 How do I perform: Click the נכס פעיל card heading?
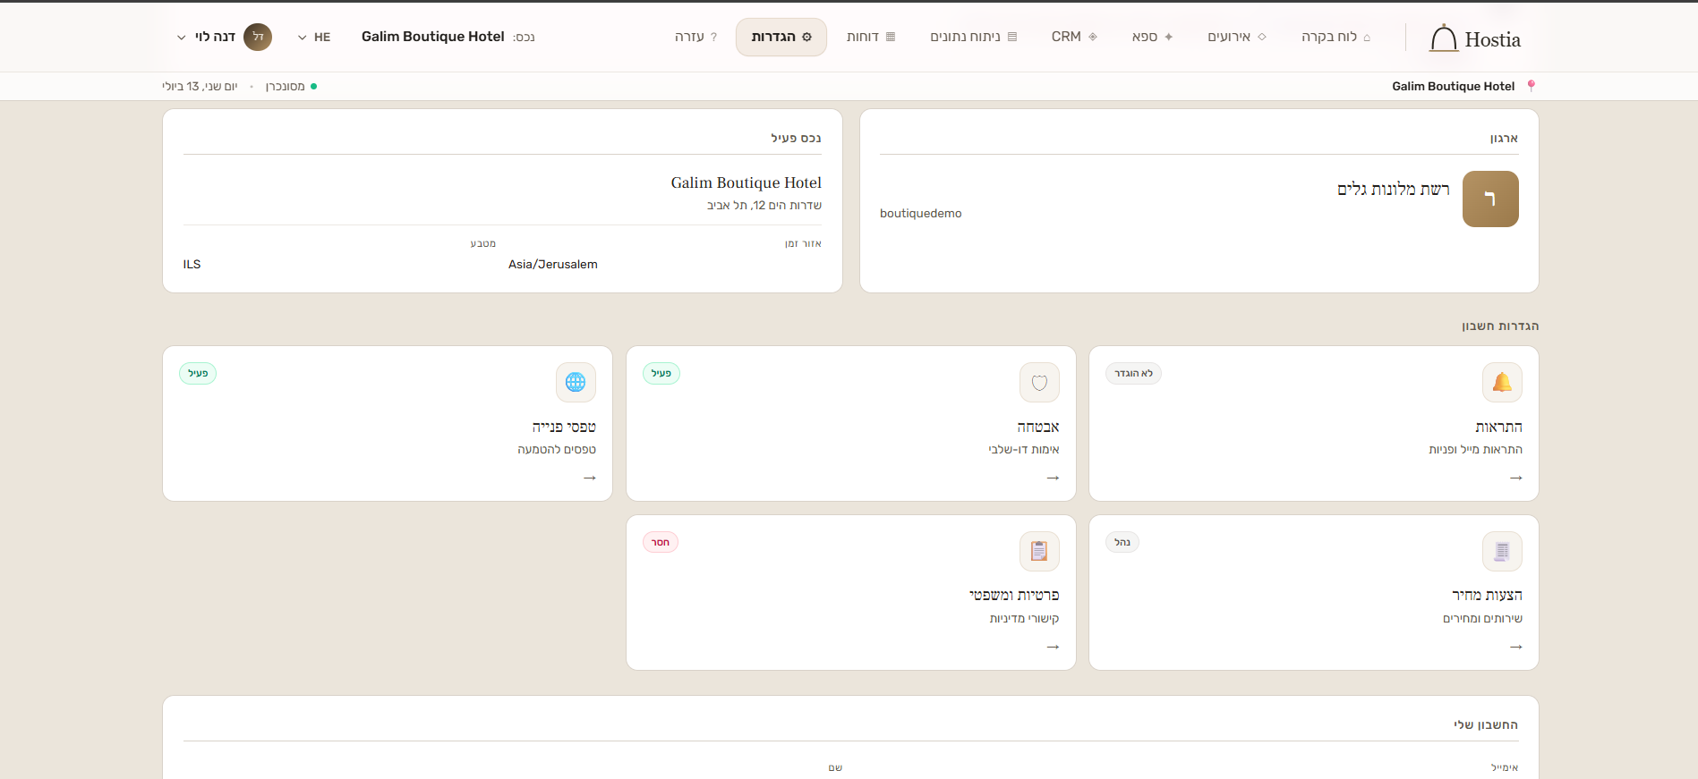(x=796, y=138)
